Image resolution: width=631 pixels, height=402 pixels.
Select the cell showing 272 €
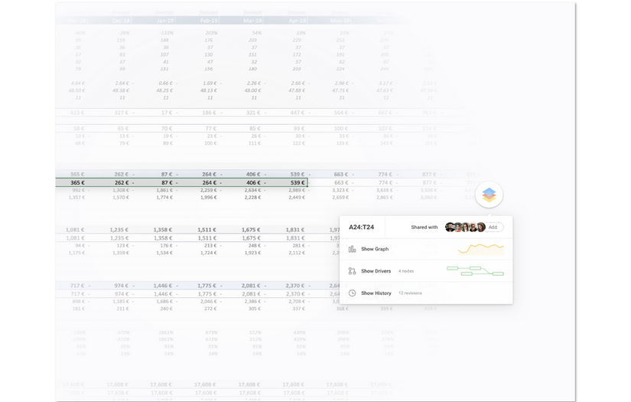pos(210,309)
